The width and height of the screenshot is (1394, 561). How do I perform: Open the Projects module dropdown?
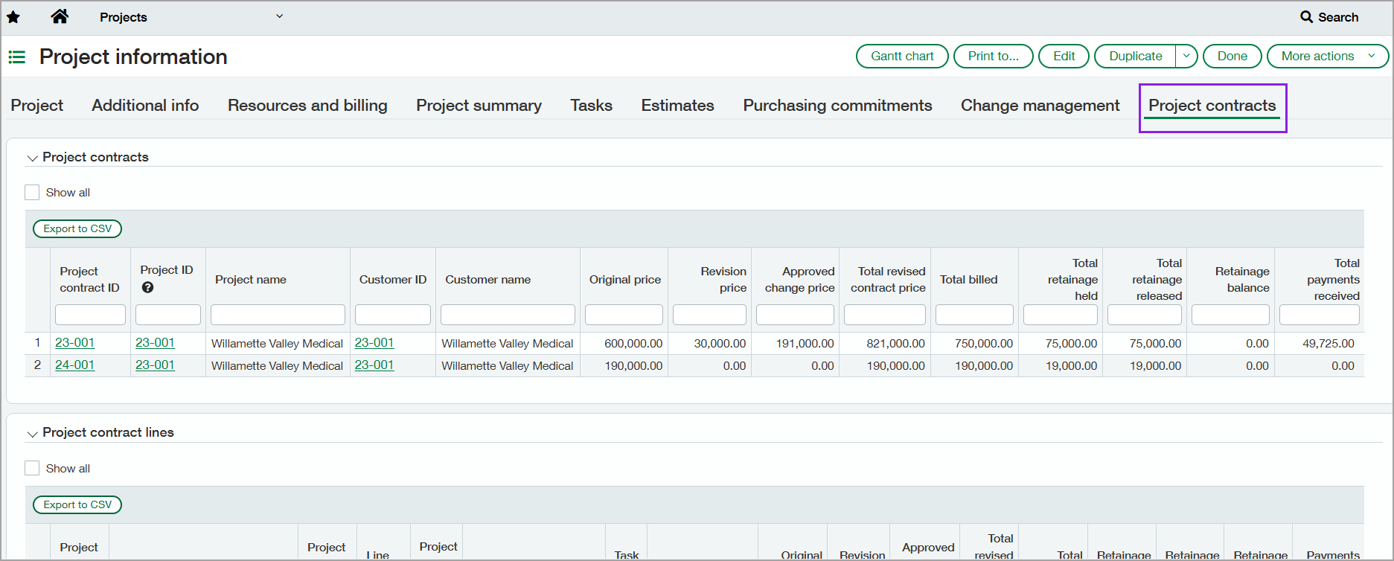tap(279, 16)
